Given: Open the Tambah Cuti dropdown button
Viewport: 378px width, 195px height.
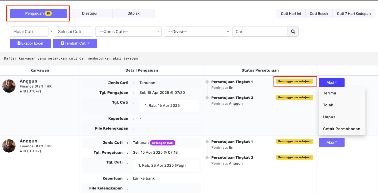Looking at the screenshot, I should point(75,43).
